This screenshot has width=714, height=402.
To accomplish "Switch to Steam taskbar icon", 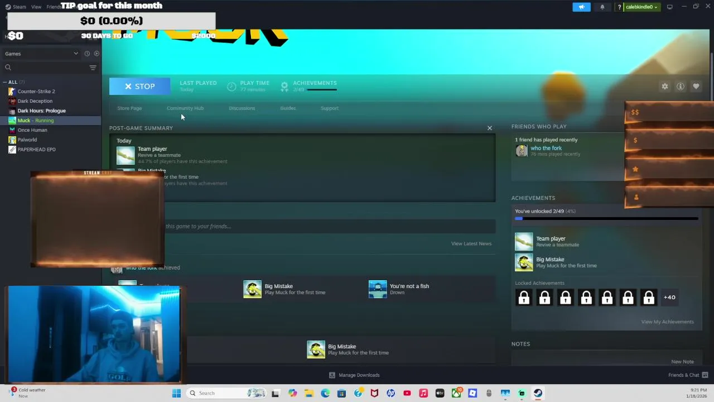I will tap(538, 393).
